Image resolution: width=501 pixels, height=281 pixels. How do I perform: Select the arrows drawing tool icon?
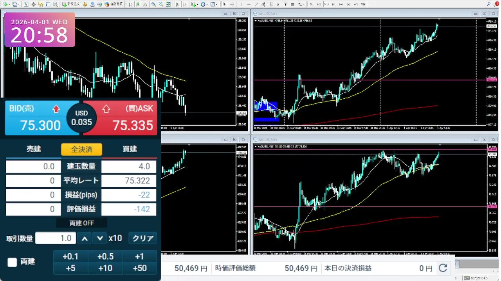300,4
